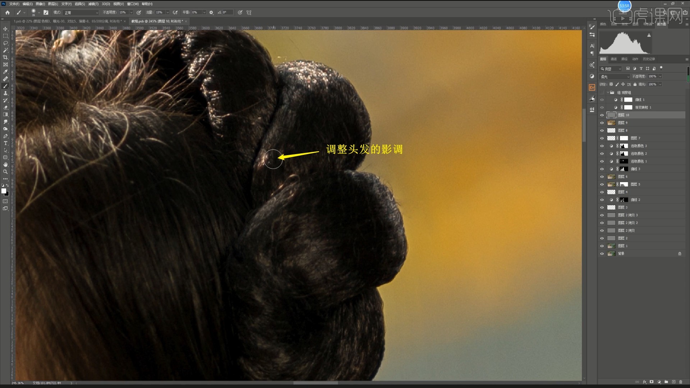Open the 滤镜(T) menu

93,4
